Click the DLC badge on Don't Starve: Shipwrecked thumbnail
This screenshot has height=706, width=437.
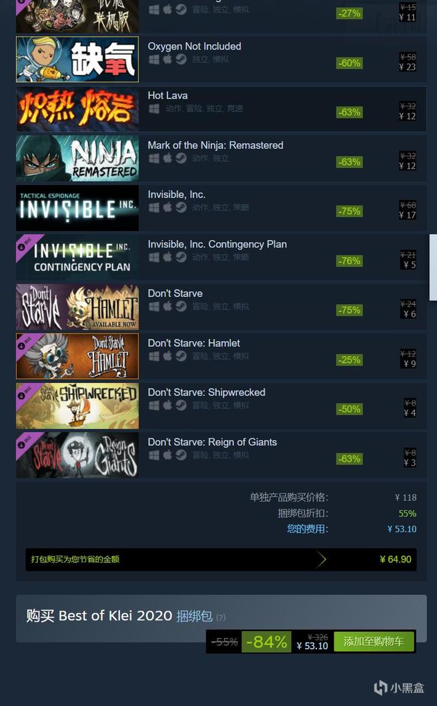click(x=21, y=395)
